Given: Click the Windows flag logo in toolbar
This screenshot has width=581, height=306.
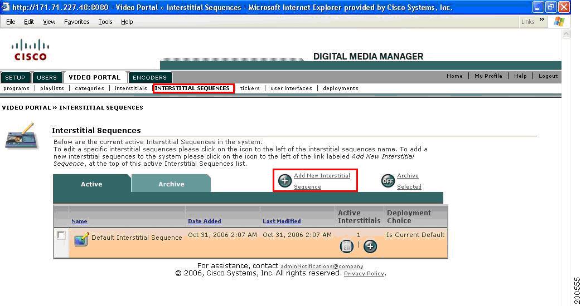Looking at the screenshot, I should tap(559, 22).
